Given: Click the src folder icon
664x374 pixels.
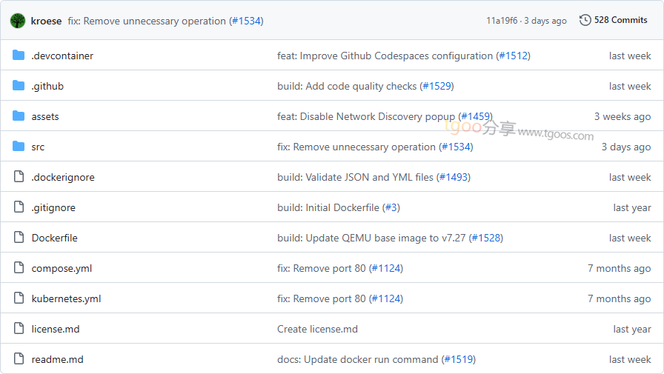Looking at the screenshot, I should (19, 147).
